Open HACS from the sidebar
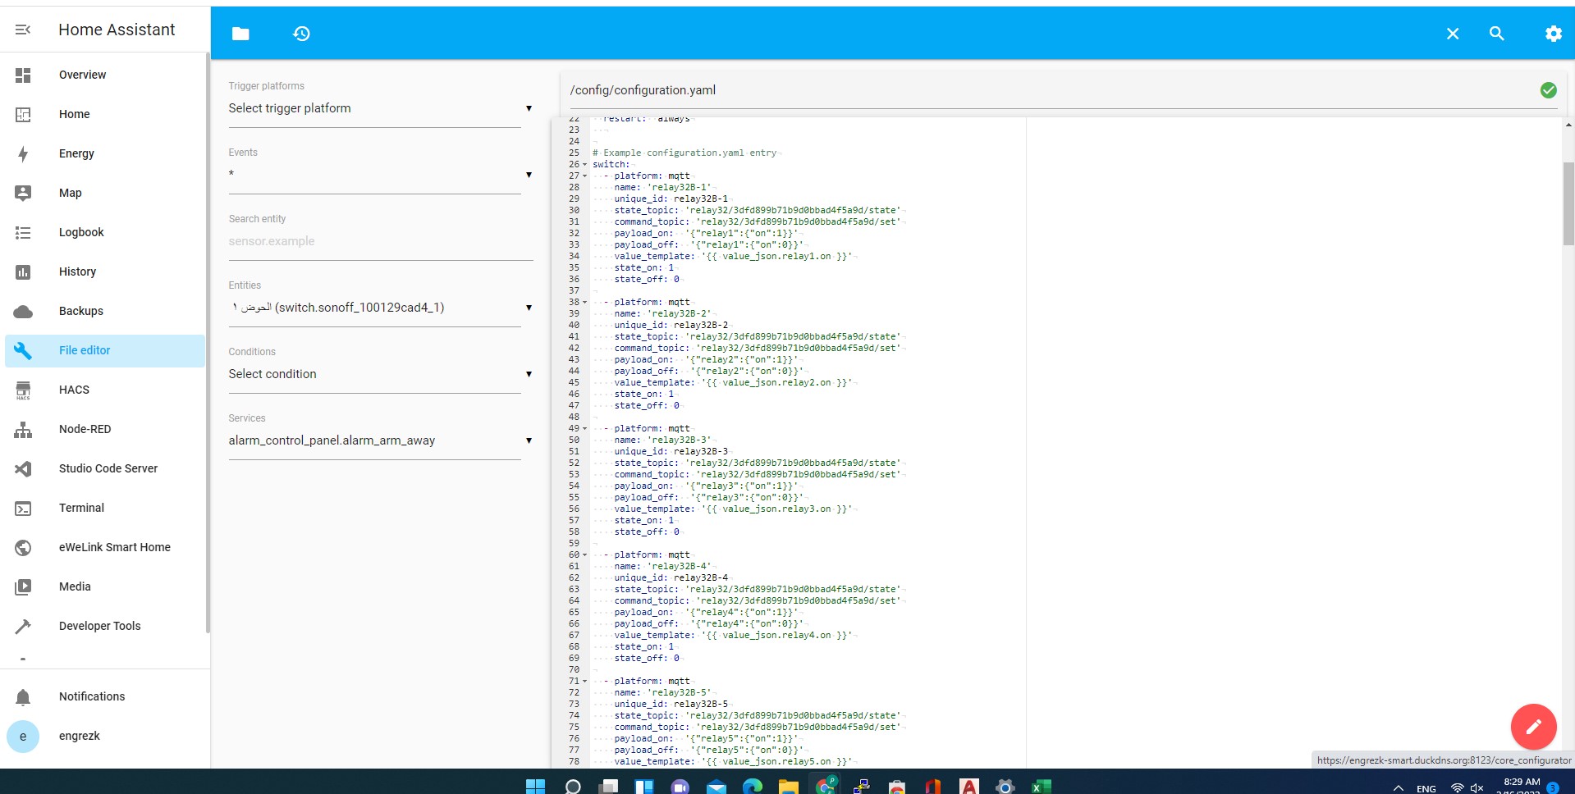Viewport: 1575px width, 794px height. tap(74, 390)
